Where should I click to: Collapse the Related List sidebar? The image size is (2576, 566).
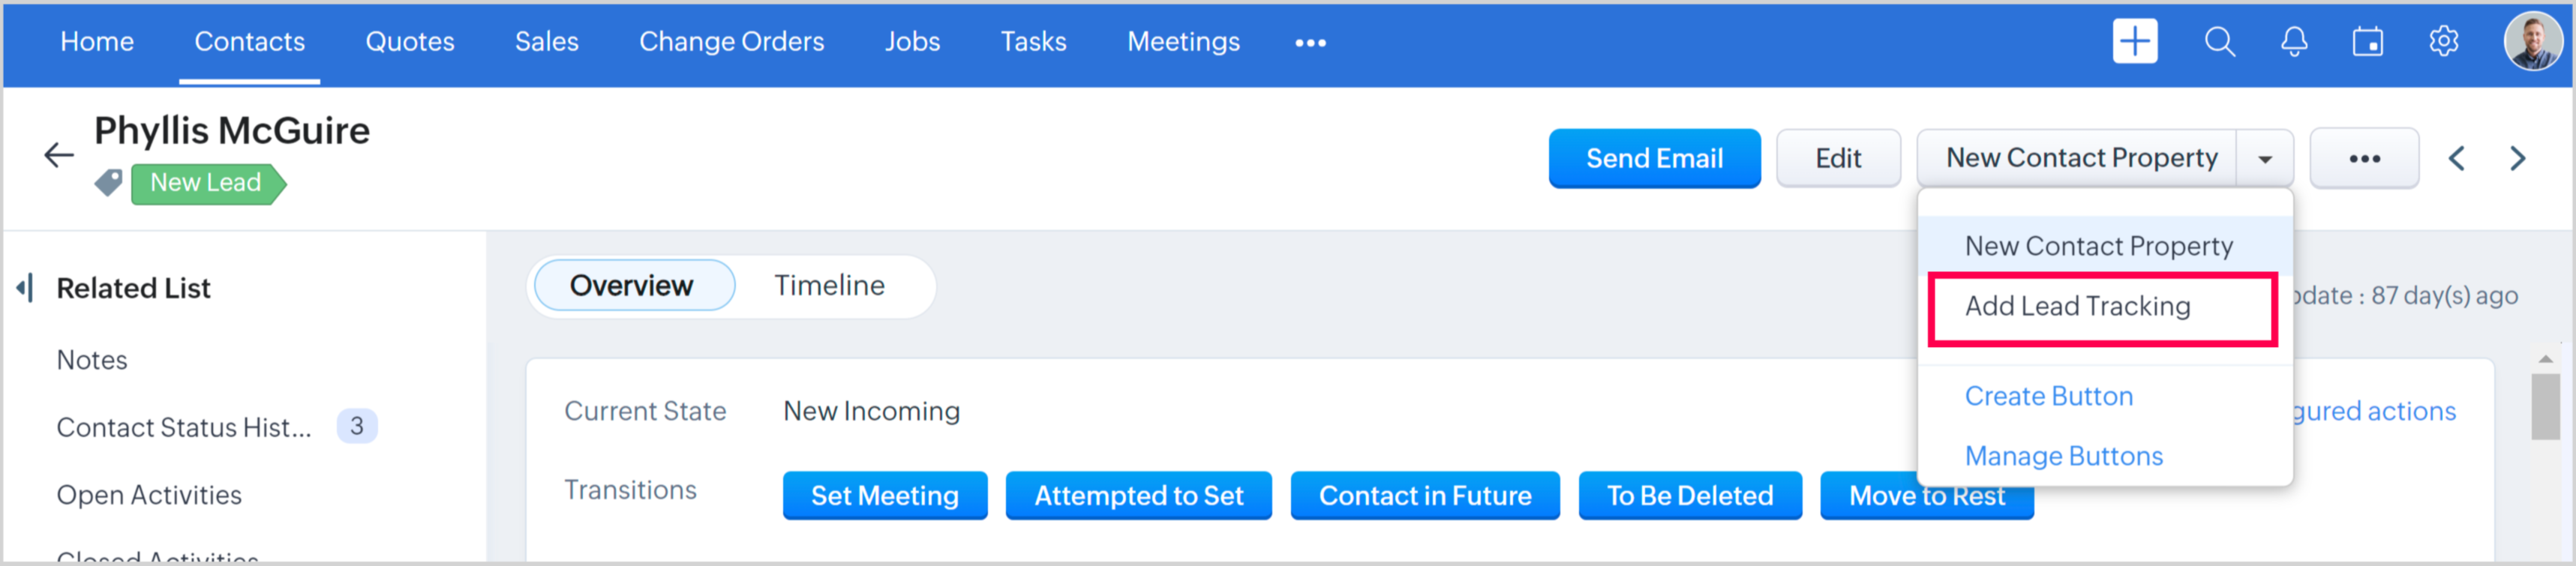click(26, 288)
